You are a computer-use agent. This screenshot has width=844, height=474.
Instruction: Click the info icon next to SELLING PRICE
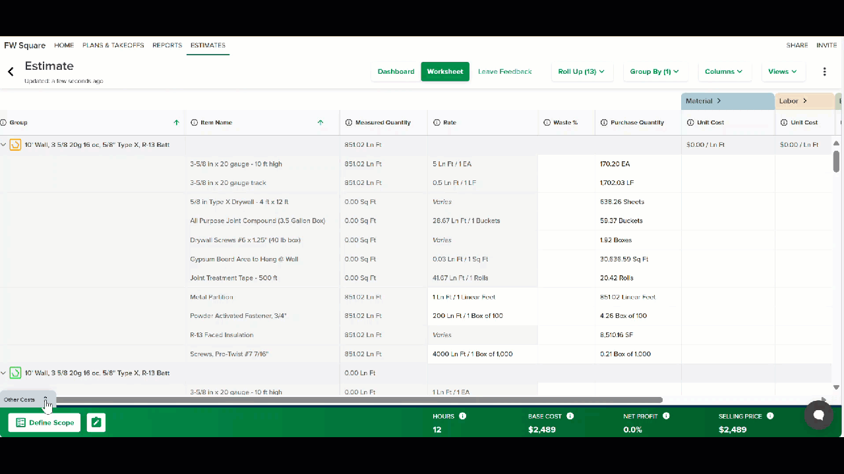tap(769, 416)
